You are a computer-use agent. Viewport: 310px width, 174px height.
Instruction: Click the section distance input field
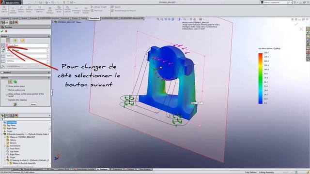pos(26,51)
